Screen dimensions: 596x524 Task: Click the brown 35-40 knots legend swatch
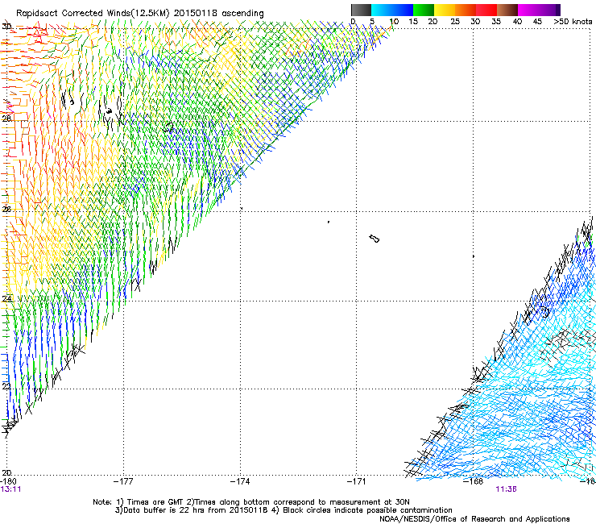(507, 10)
